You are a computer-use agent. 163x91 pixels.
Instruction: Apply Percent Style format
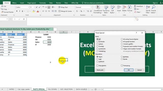pyautogui.click(x=81, y=11)
